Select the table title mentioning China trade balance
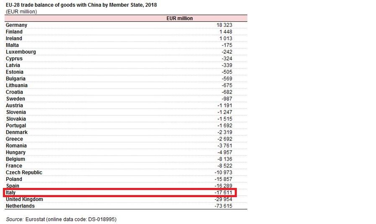The width and height of the screenshot is (376, 224). pos(81,5)
